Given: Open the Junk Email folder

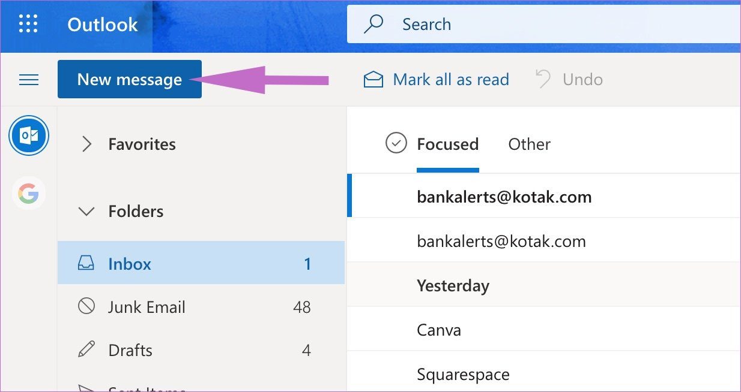Looking at the screenshot, I should 201,307.
